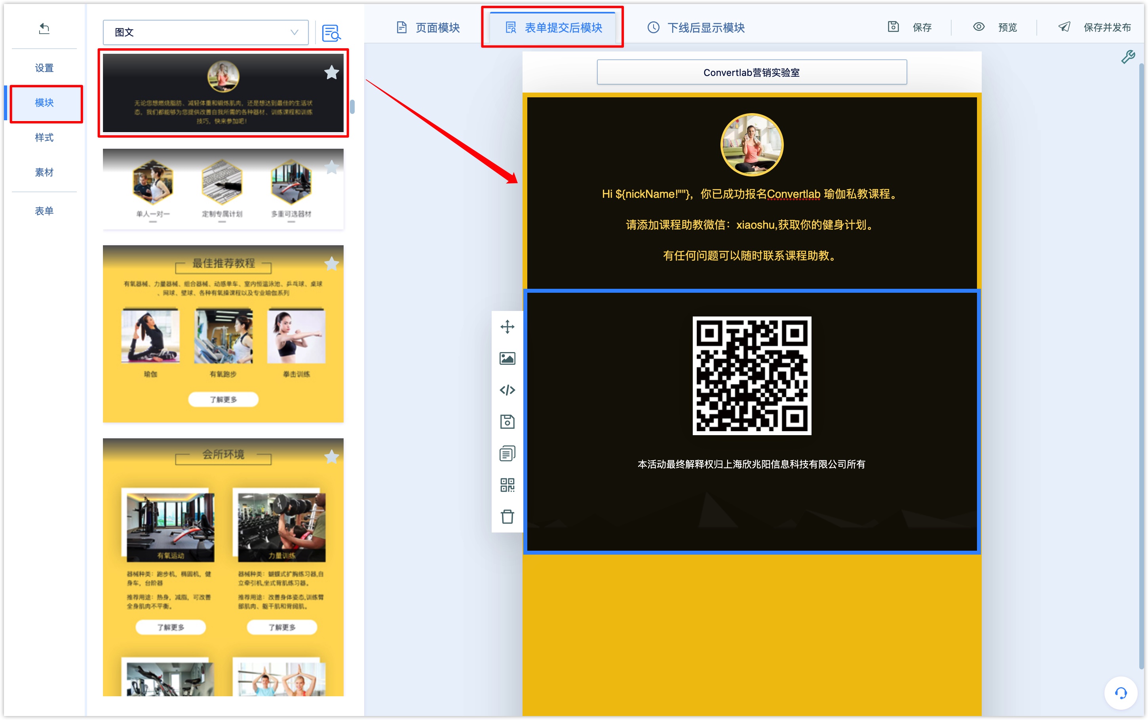Expand the 图文 category dropdown
This screenshot has height=720, width=1148.
pos(205,32)
